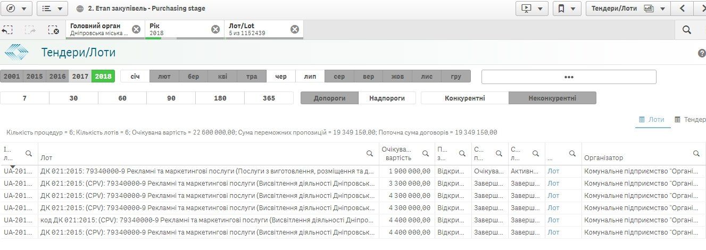706x250 pixels.
Task: Sort by the Організатор column header
Action: click(x=603, y=158)
